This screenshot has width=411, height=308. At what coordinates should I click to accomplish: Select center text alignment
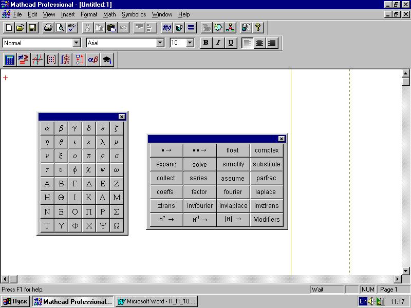tap(259, 43)
